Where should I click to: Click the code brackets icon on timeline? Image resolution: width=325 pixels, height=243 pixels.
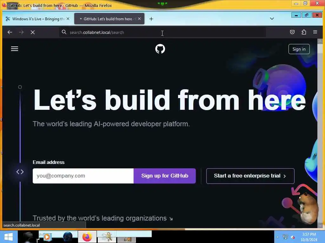click(x=20, y=172)
